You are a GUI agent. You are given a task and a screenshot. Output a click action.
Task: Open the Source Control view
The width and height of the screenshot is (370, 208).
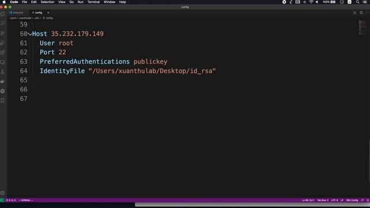(x=2, y=34)
